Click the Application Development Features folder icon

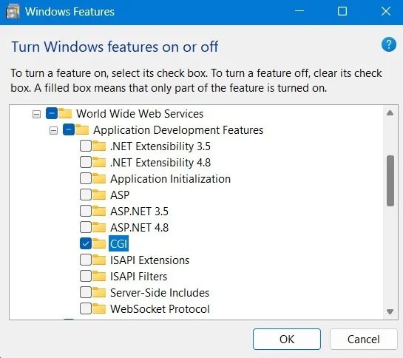point(82,129)
